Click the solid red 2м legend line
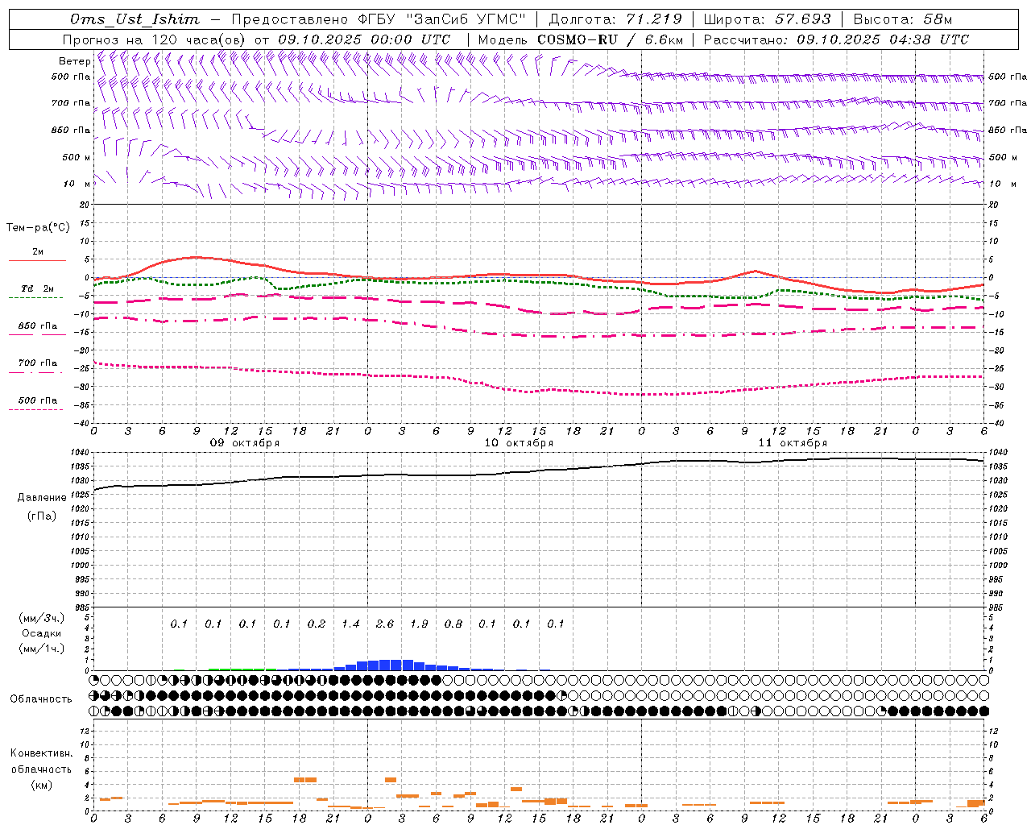 pos(37,260)
